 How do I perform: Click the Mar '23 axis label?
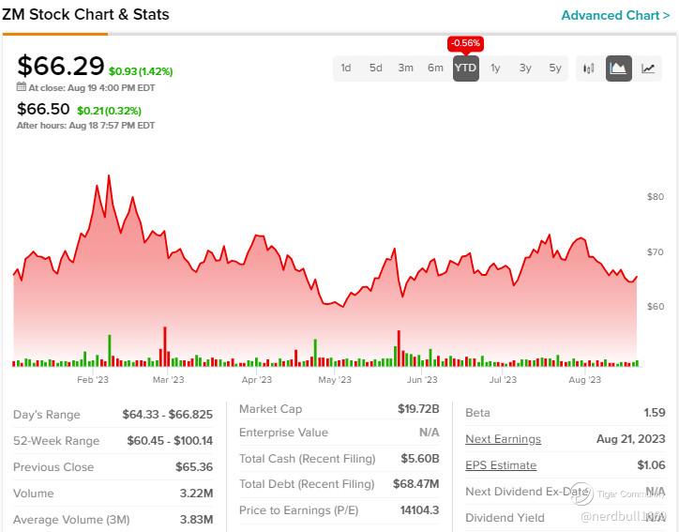pyautogui.click(x=169, y=380)
